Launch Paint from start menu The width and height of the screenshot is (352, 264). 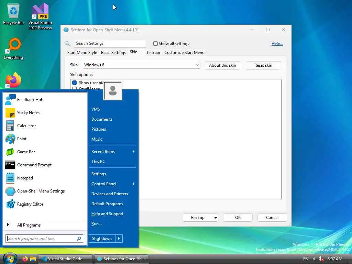(x=45, y=139)
